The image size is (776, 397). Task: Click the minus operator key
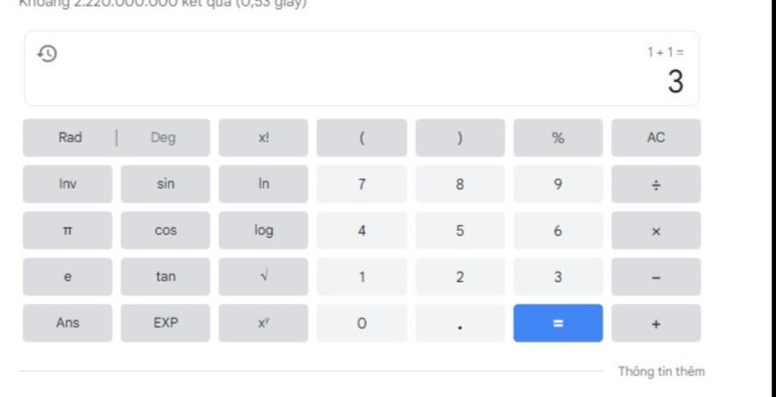coord(656,277)
